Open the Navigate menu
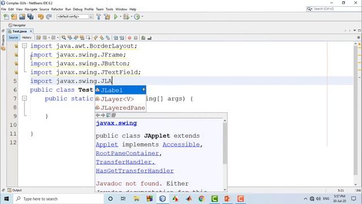 point(31,9)
